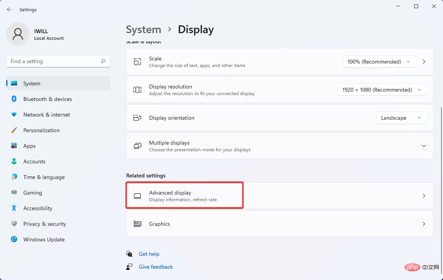Open the Display orientation Landscape dropdown
Image resolution: width=443 pixels, height=280 pixels.
click(x=401, y=117)
